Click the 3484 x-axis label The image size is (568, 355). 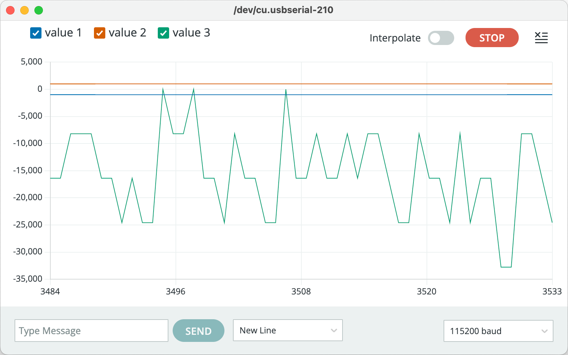pyautogui.click(x=50, y=291)
